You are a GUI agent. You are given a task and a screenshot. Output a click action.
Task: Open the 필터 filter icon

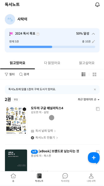pos(6,74)
